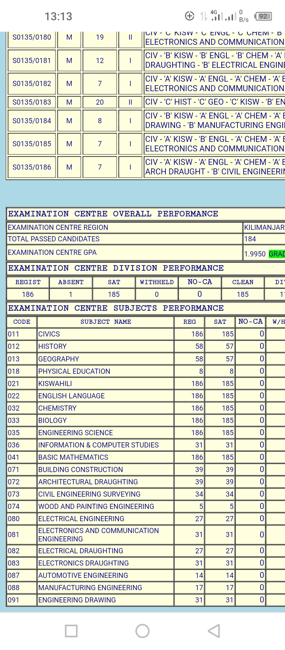Tap the 13:13 clock in status bar
This screenshot has width=285, height=650.
[58, 16]
